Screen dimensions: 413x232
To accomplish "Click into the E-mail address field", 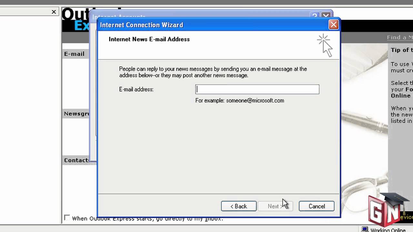I will pos(257,89).
